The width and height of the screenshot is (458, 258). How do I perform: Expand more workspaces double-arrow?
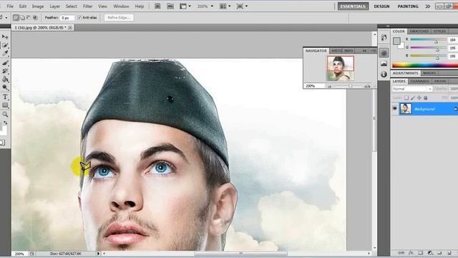[428, 6]
